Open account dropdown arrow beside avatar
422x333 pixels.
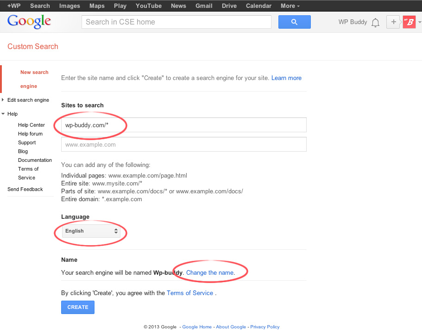(x=419, y=22)
